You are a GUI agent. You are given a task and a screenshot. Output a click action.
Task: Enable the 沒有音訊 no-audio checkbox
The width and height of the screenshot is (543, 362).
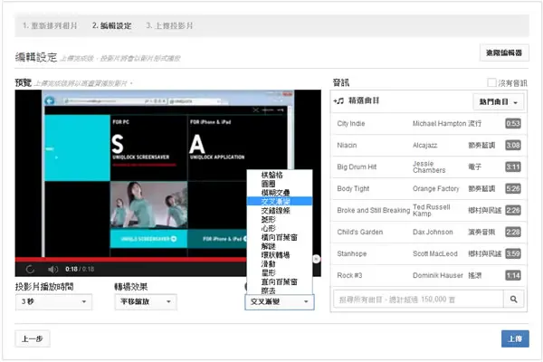[491, 82]
